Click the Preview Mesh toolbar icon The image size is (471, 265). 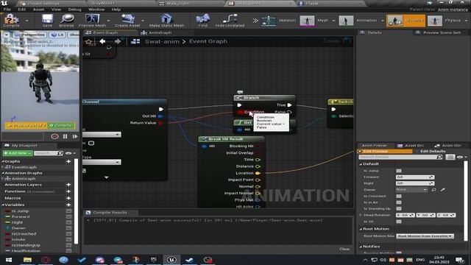click(x=92, y=20)
